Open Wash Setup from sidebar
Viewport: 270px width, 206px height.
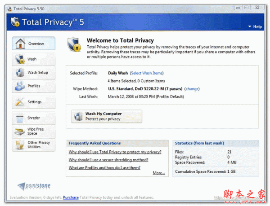tap(34, 72)
